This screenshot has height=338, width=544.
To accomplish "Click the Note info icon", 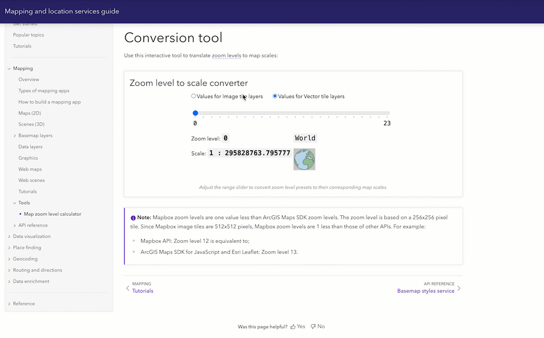I will coord(133,218).
